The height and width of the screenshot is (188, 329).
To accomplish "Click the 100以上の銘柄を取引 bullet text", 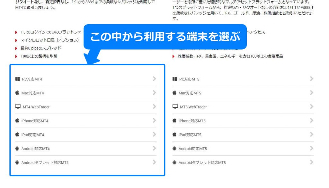I will point(39,56).
